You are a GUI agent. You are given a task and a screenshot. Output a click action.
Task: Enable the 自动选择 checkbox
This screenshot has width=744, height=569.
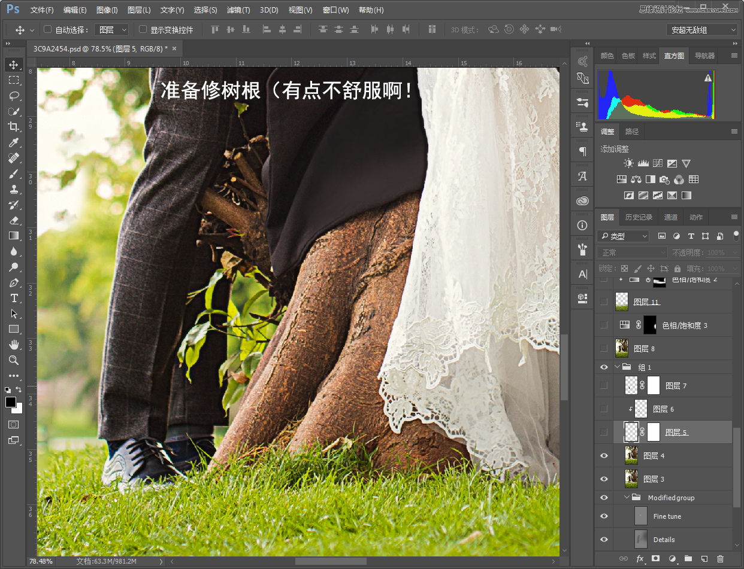click(x=48, y=29)
